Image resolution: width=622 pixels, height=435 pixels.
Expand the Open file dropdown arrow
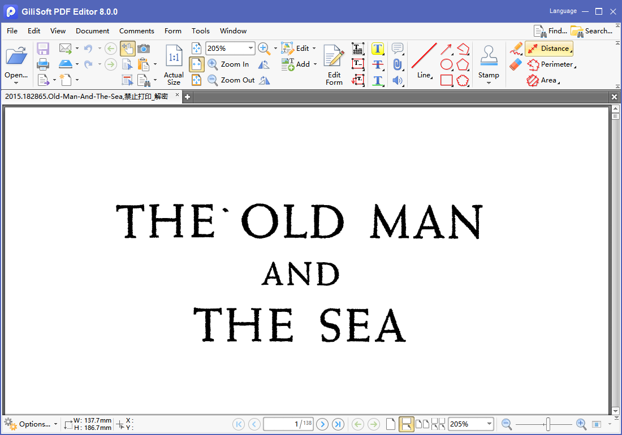pos(16,84)
